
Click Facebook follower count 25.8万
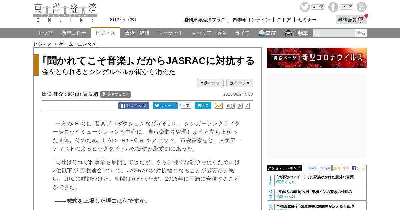[347, 7]
